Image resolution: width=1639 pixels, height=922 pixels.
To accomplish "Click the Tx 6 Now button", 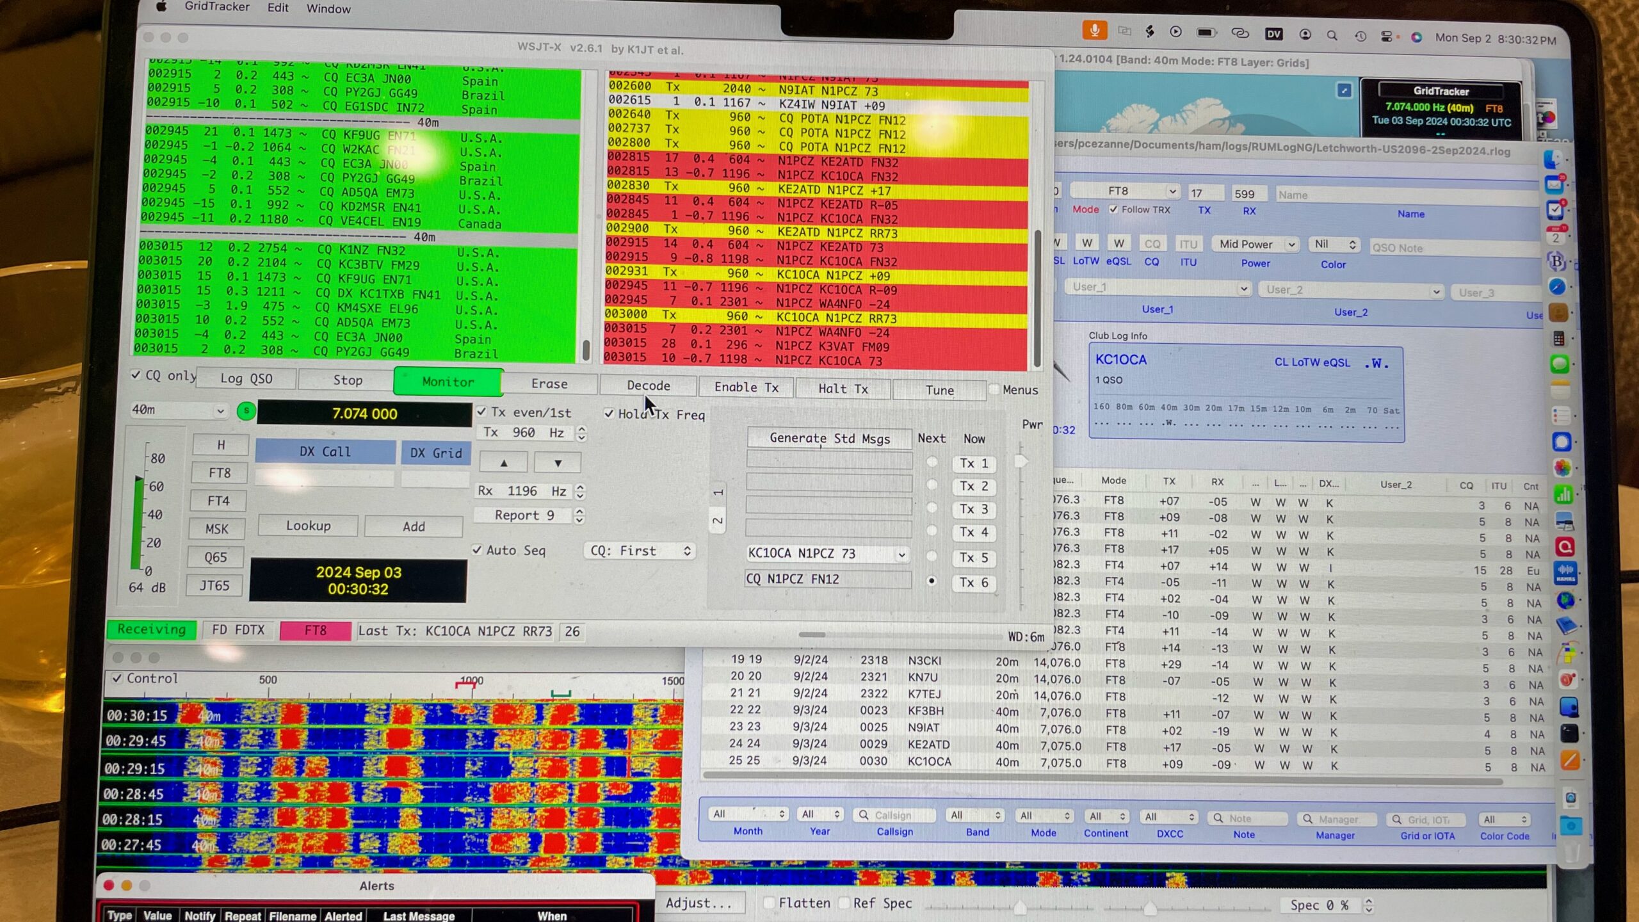I will (x=974, y=582).
